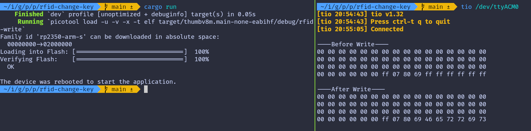Click the git branch icon beside cargo run
This screenshot has height=131, width=531.
[106, 7]
